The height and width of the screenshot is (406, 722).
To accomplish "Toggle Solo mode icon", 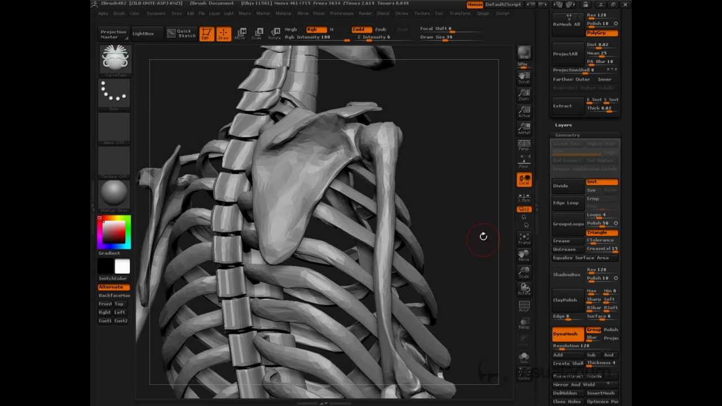I will (x=524, y=358).
